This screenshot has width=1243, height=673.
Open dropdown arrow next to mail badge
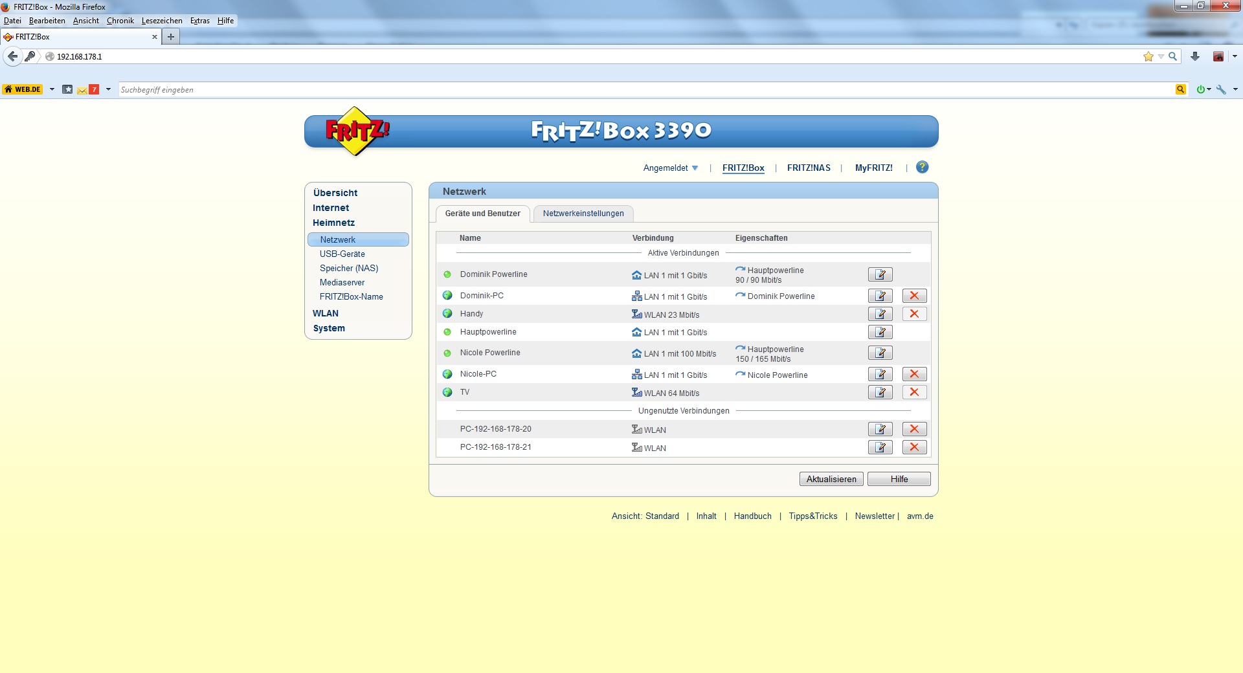(108, 89)
